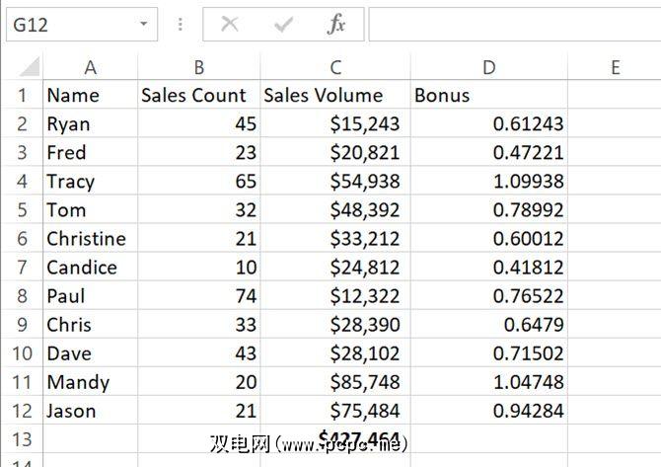This screenshot has height=467, width=661.
Task: Click into the formula bar input
Action: pyautogui.click(x=513, y=25)
